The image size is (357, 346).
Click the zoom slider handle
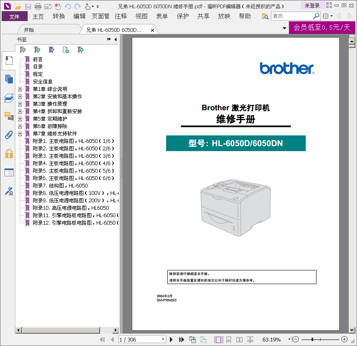(x=312, y=339)
